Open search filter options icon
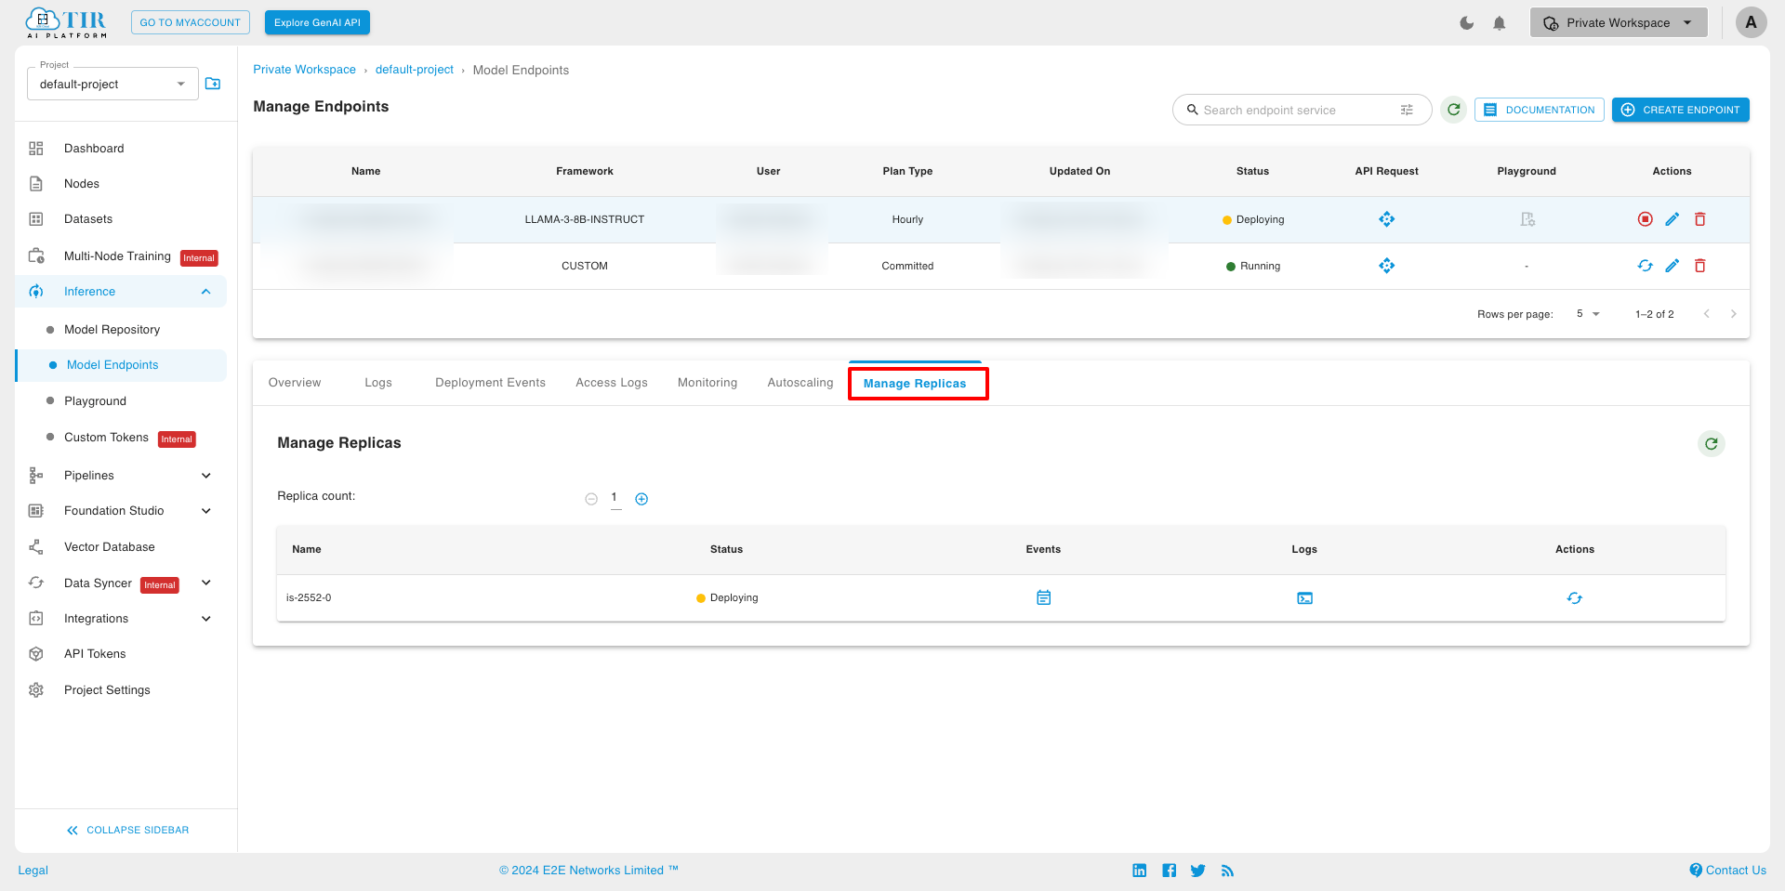The width and height of the screenshot is (1785, 891). [1407, 110]
